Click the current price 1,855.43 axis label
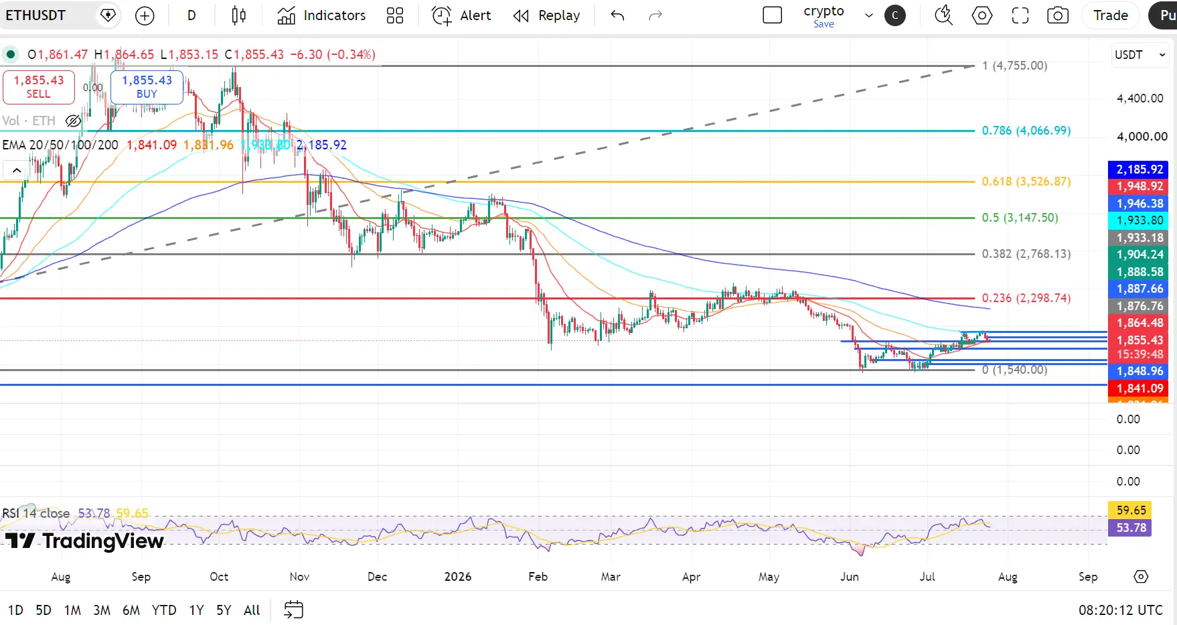The image size is (1177, 625). [x=1139, y=340]
